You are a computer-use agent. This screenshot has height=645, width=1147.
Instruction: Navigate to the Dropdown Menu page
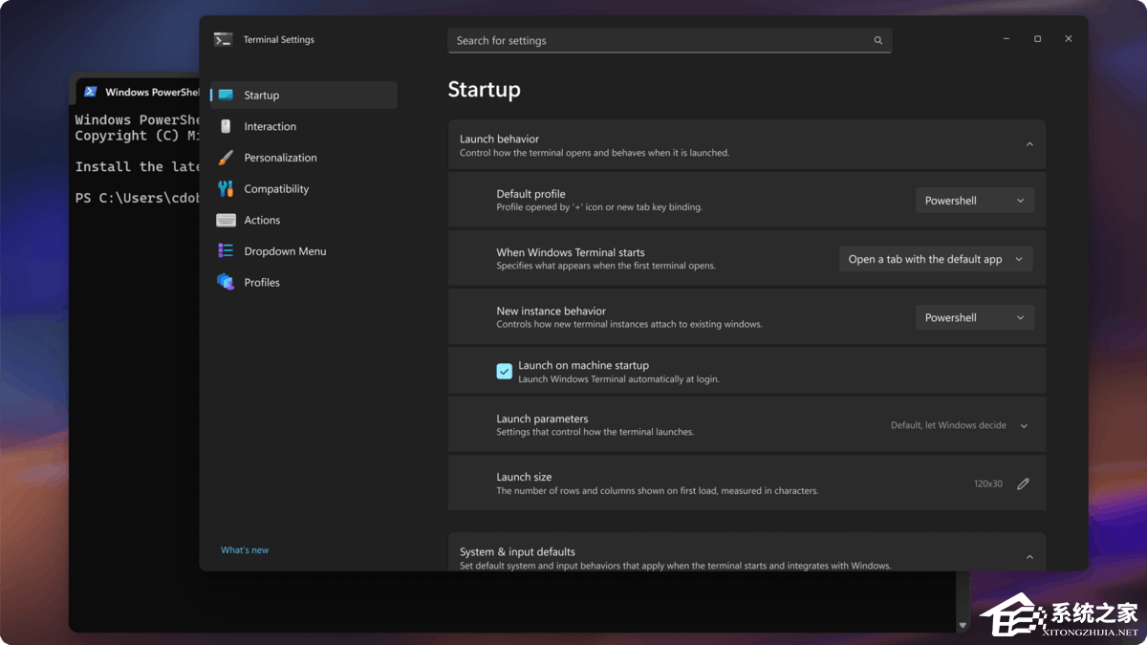pyautogui.click(x=304, y=251)
